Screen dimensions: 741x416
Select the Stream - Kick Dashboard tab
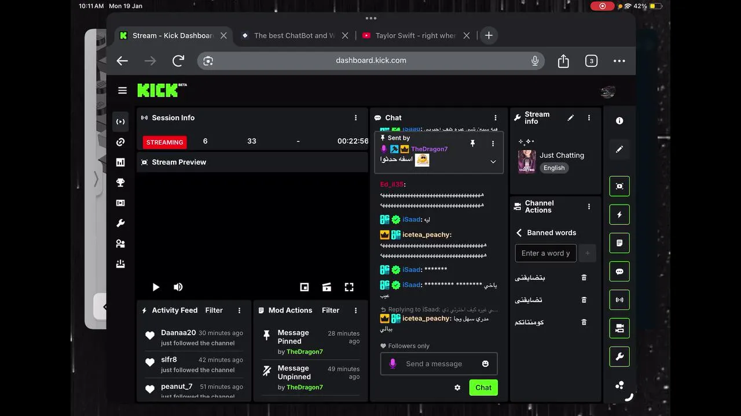[173, 35]
